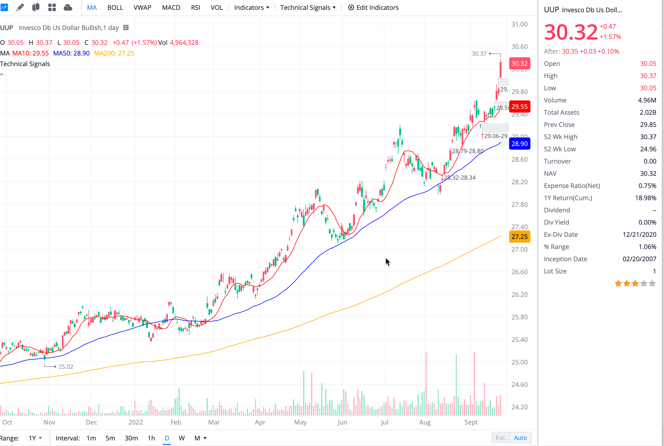664x446 pixels.
Task: Select the 30m interval
Action: click(131, 438)
